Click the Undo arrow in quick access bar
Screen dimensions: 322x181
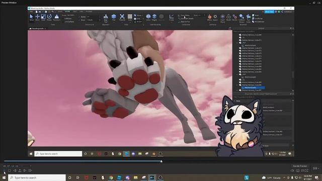click(52, 12)
